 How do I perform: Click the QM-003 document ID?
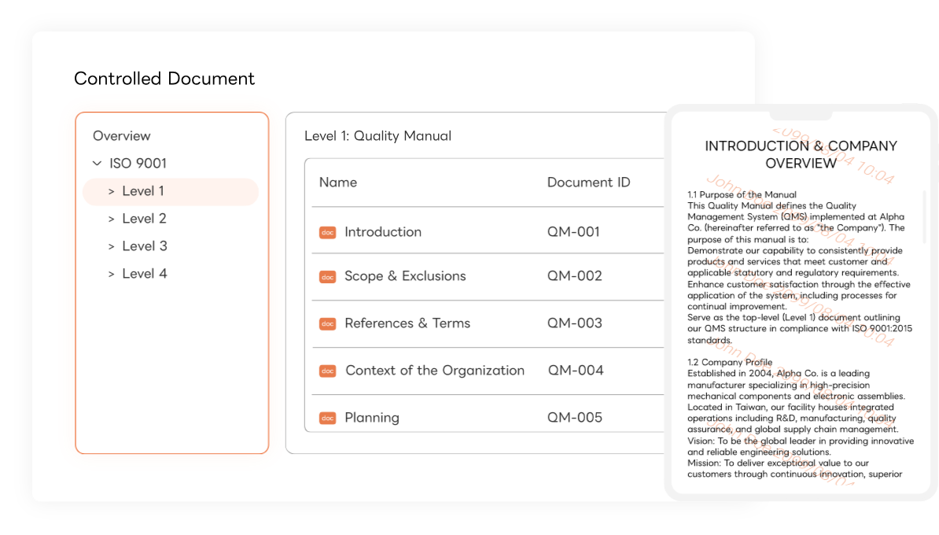tap(574, 323)
